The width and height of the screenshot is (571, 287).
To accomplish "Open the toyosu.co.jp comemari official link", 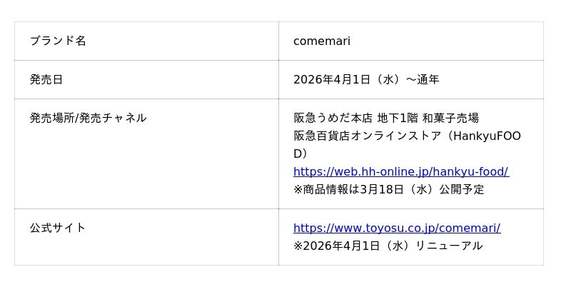I will tap(396, 228).
